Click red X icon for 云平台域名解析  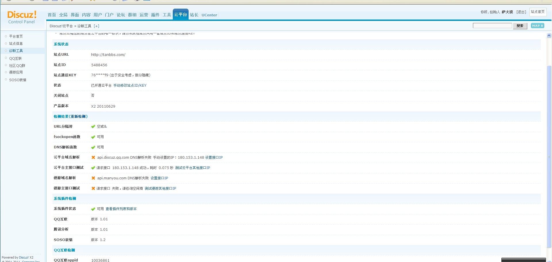(93, 157)
